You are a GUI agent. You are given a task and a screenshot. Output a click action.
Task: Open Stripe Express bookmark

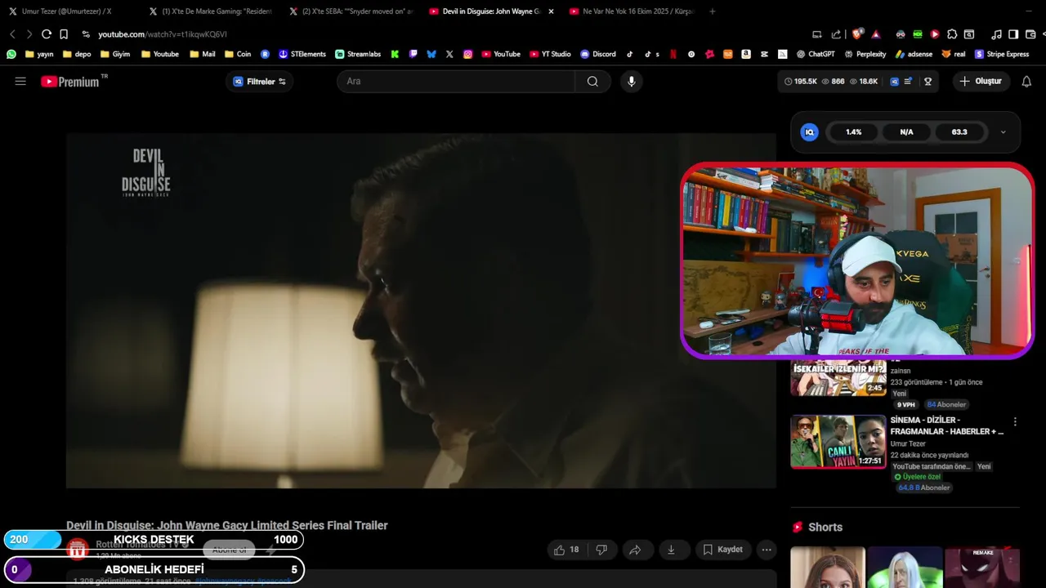(1002, 54)
